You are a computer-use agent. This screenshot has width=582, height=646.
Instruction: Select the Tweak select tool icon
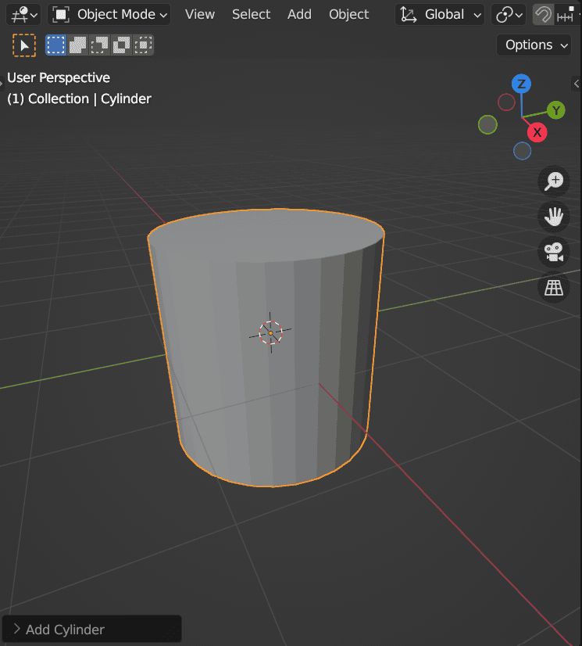pyautogui.click(x=24, y=45)
